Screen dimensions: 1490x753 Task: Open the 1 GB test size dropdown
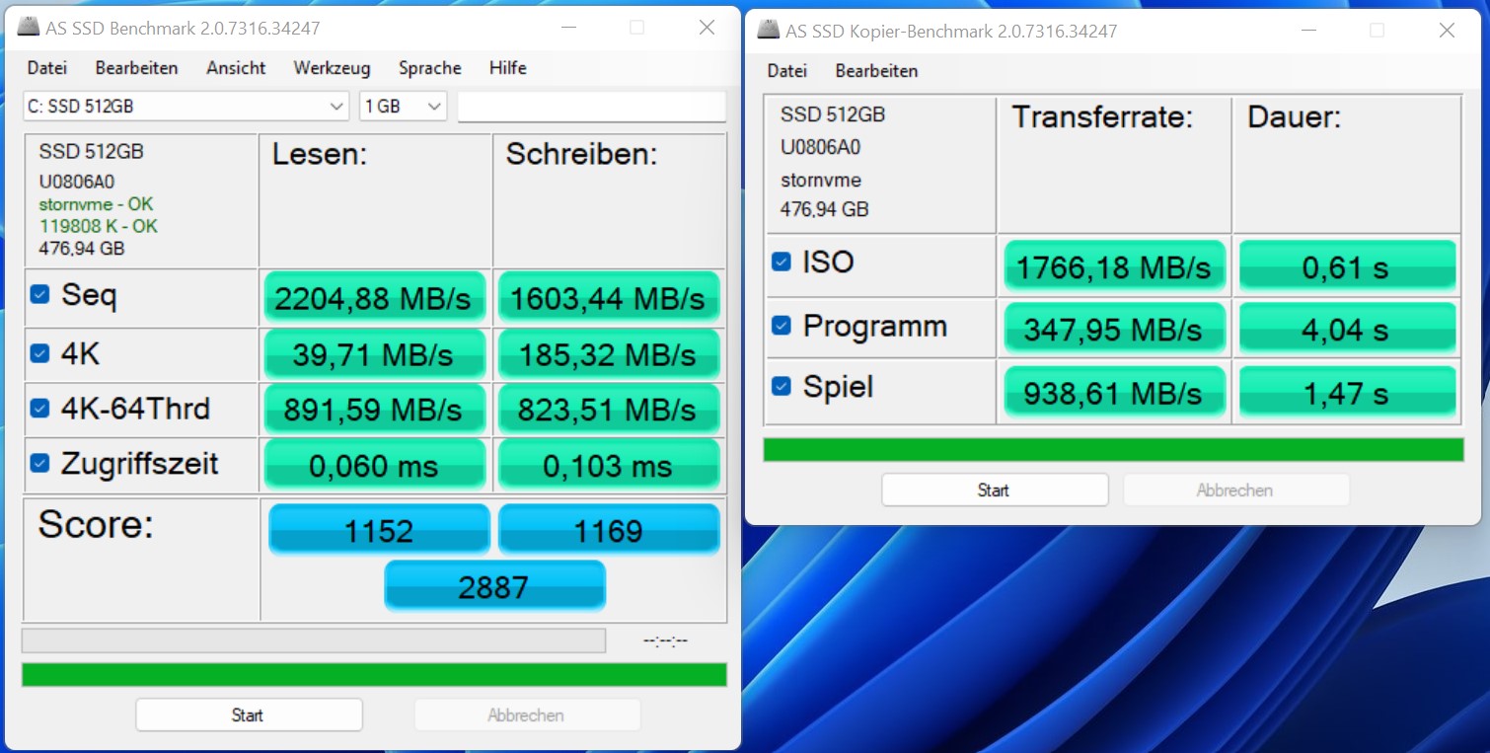tap(403, 107)
